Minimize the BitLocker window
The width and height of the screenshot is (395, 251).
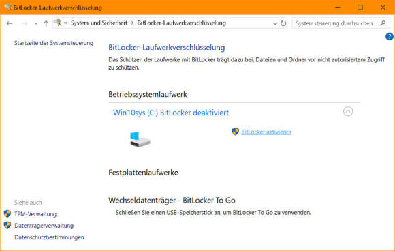click(338, 8)
